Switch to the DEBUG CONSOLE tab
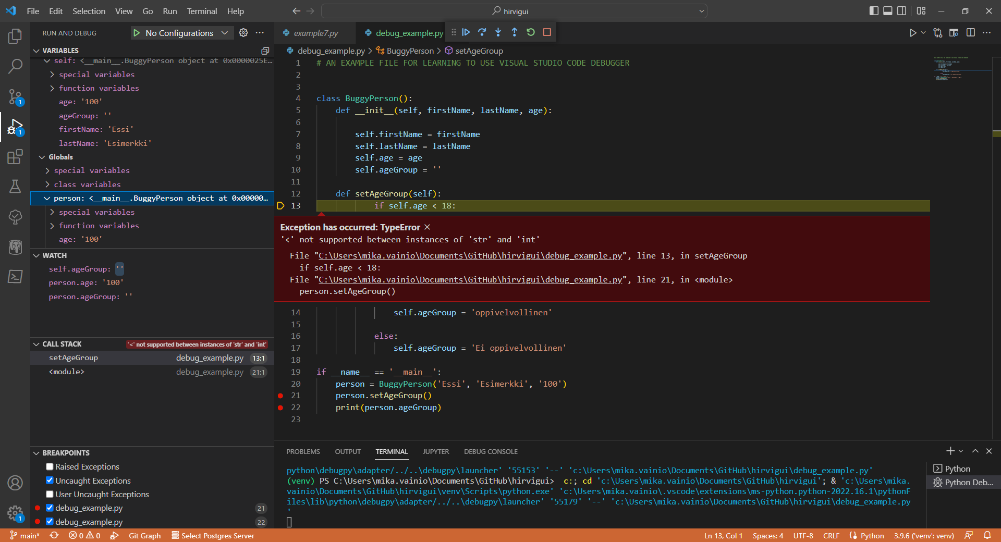1001x542 pixels. [491, 452]
